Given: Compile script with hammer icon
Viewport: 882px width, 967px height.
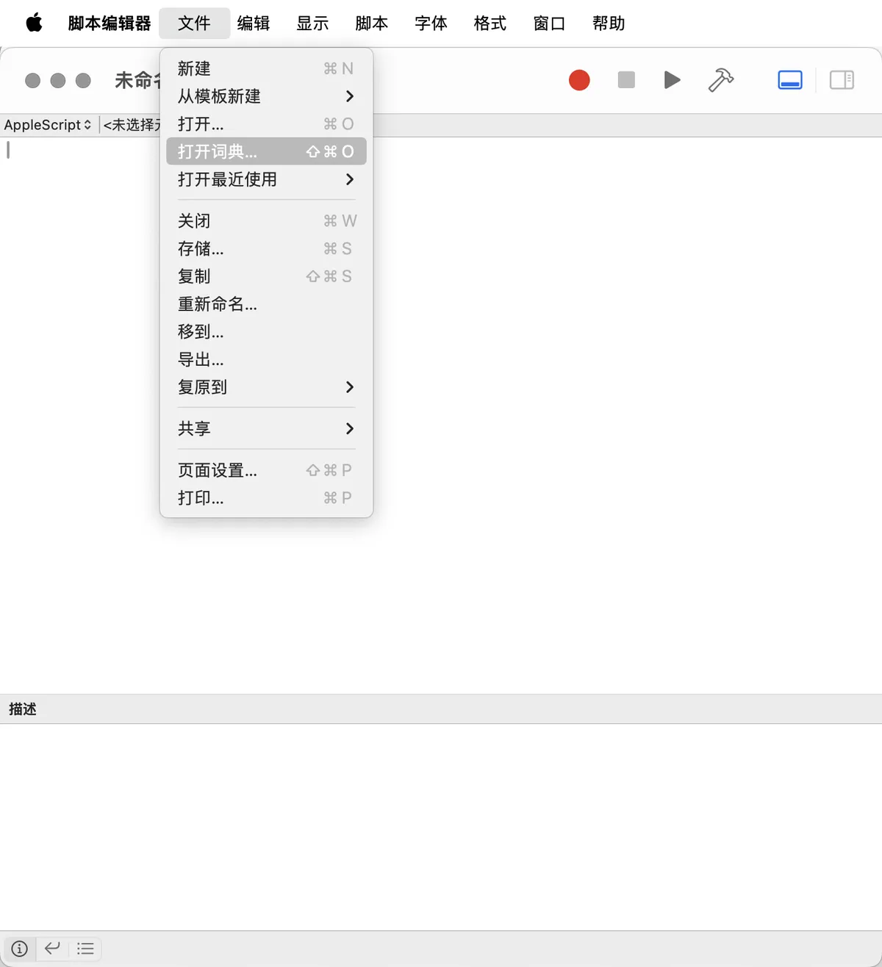Looking at the screenshot, I should [x=721, y=79].
